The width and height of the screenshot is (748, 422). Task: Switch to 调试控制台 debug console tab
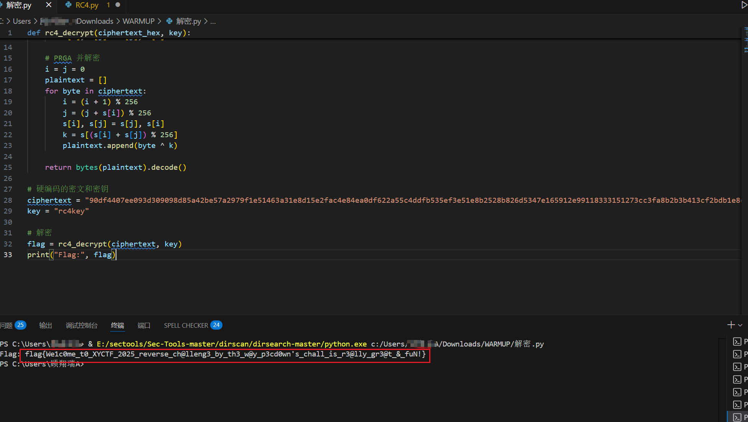(82, 325)
